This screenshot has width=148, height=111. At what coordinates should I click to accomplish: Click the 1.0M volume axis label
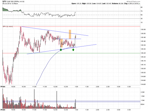[x=142, y=100]
